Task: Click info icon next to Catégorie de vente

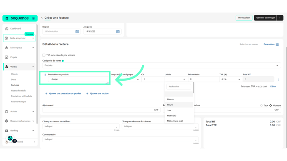Action: tap(63, 61)
